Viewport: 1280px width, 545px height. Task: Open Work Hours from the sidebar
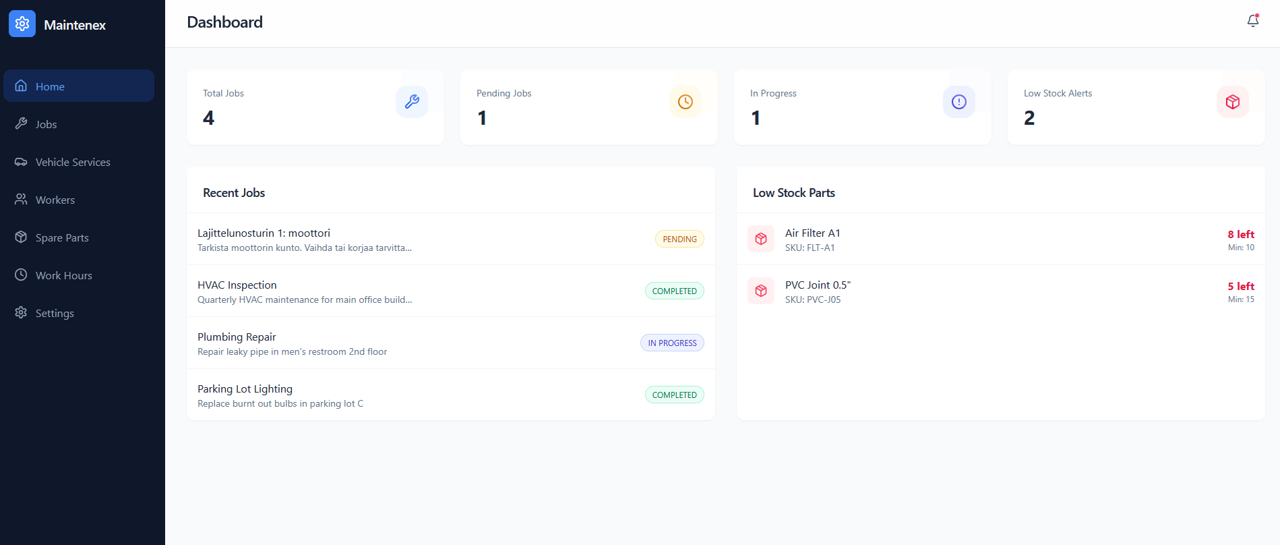pyautogui.click(x=63, y=275)
